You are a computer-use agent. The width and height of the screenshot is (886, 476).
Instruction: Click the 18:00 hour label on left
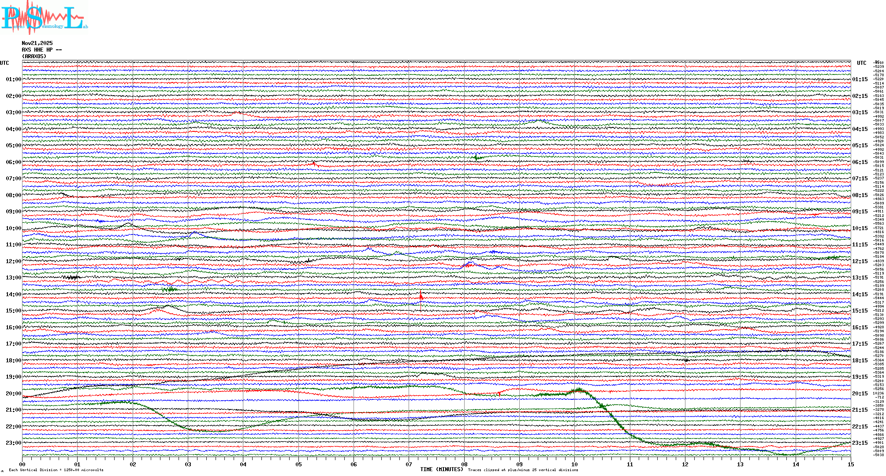[13, 361]
